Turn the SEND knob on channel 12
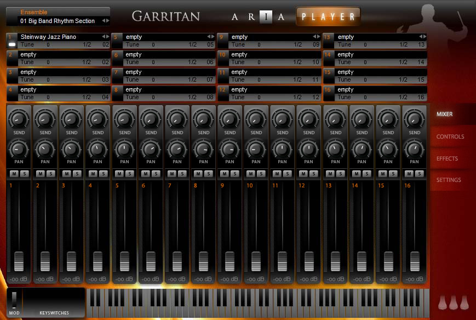 pos(309,119)
